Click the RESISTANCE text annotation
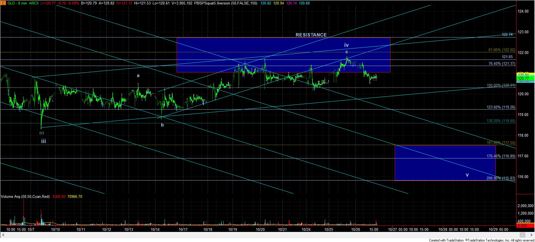The height and width of the screenshot is (242, 535). [311, 35]
